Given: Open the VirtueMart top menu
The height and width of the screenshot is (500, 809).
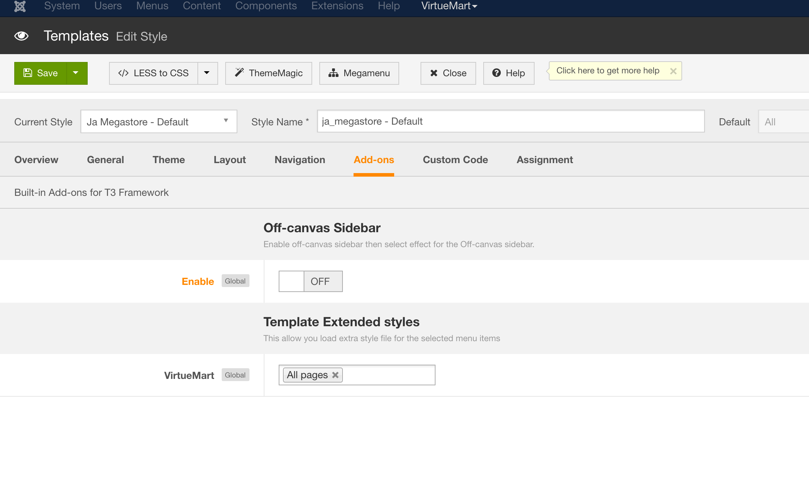Looking at the screenshot, I should pos(449,6).
